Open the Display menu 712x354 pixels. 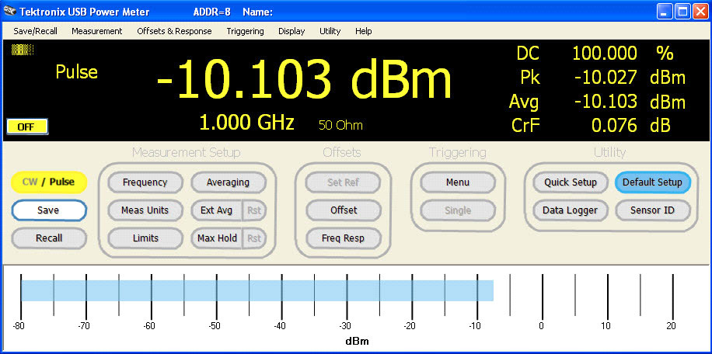(x=291, y=31)
